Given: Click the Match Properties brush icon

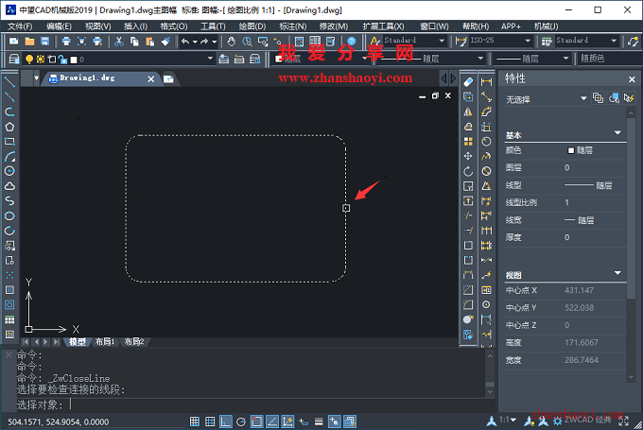Looking at the screenshot, I should pos(165,42).
